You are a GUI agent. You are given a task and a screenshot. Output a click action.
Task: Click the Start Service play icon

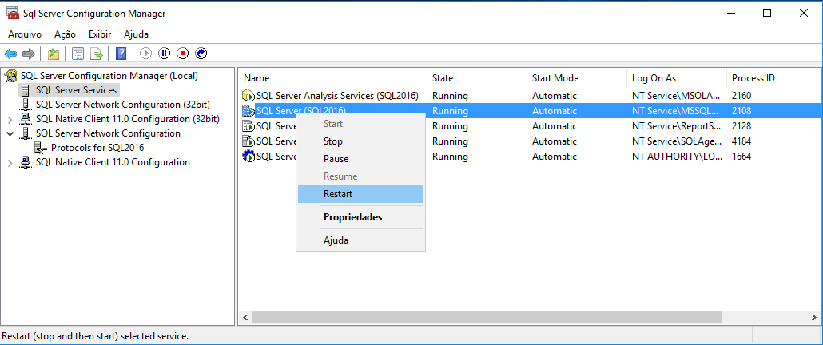146,54
